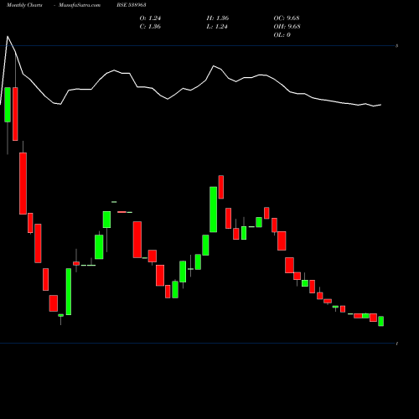Select the open value 'O: 1.24'
This screenshot has height=419, width=419.
(x=150, y=18)
